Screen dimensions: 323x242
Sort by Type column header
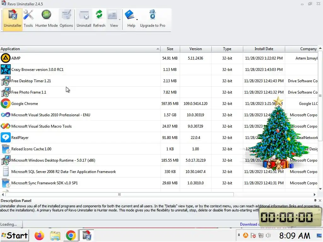(x=227, y=49)
